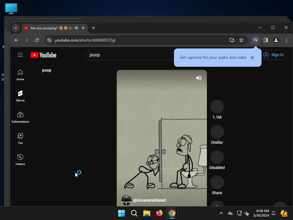Click the caption text in the blue tooltip
The width and height of the screenshot is (293, 220).
pos(213,57)
